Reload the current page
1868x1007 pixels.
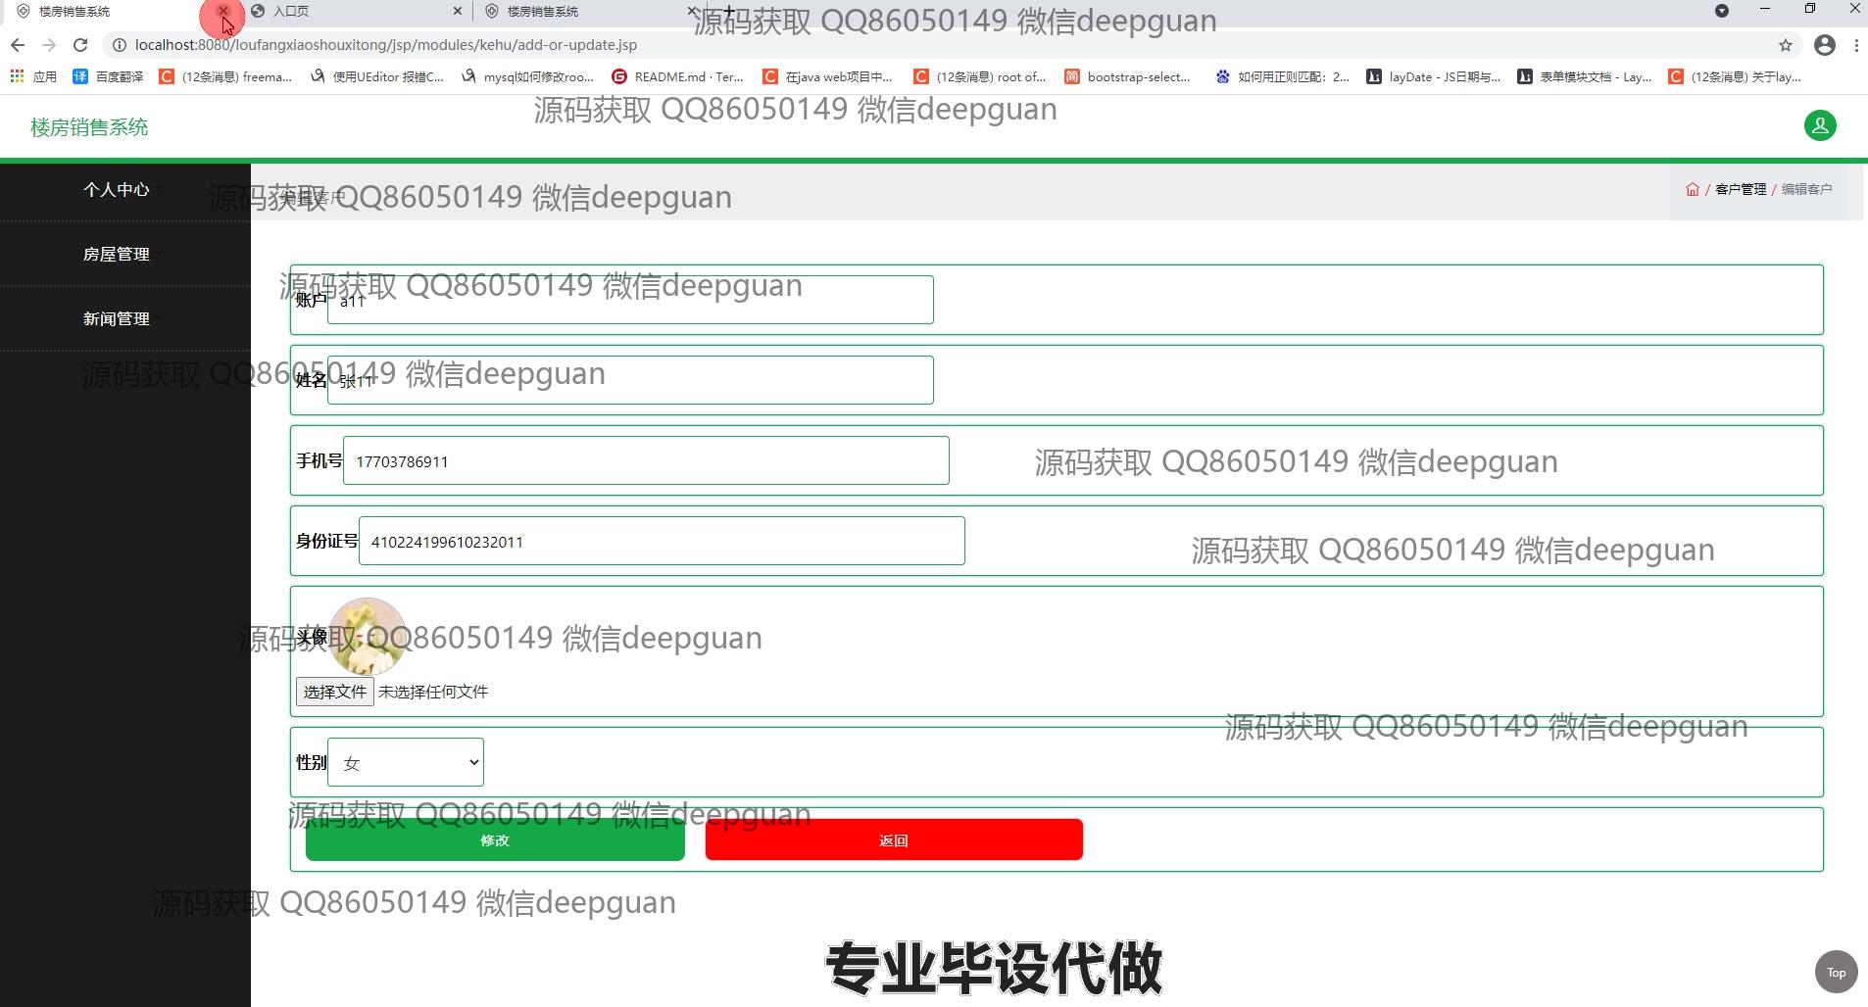click(x=80, y=45)
